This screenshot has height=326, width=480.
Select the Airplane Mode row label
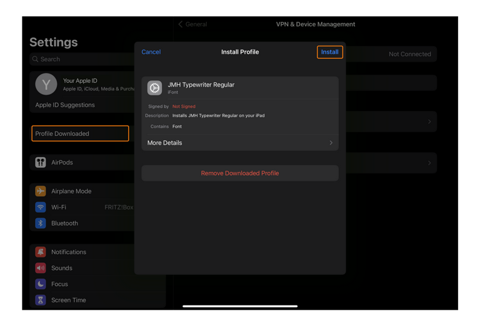[x=71, y=191]
